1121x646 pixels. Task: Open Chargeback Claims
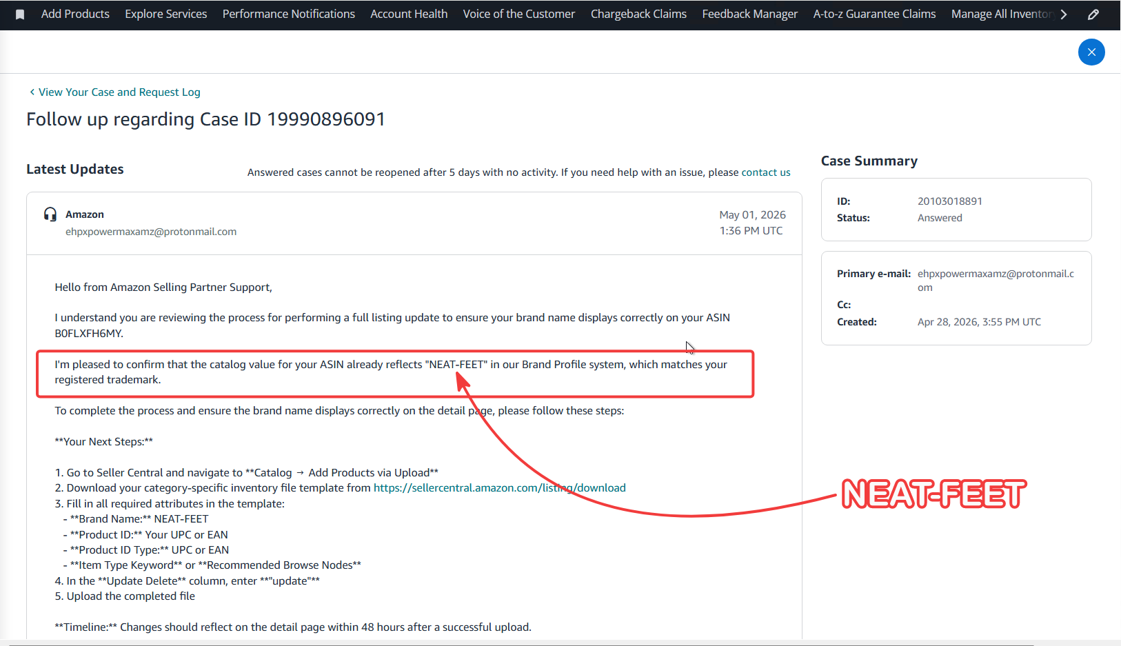click(x=638, y=14)
